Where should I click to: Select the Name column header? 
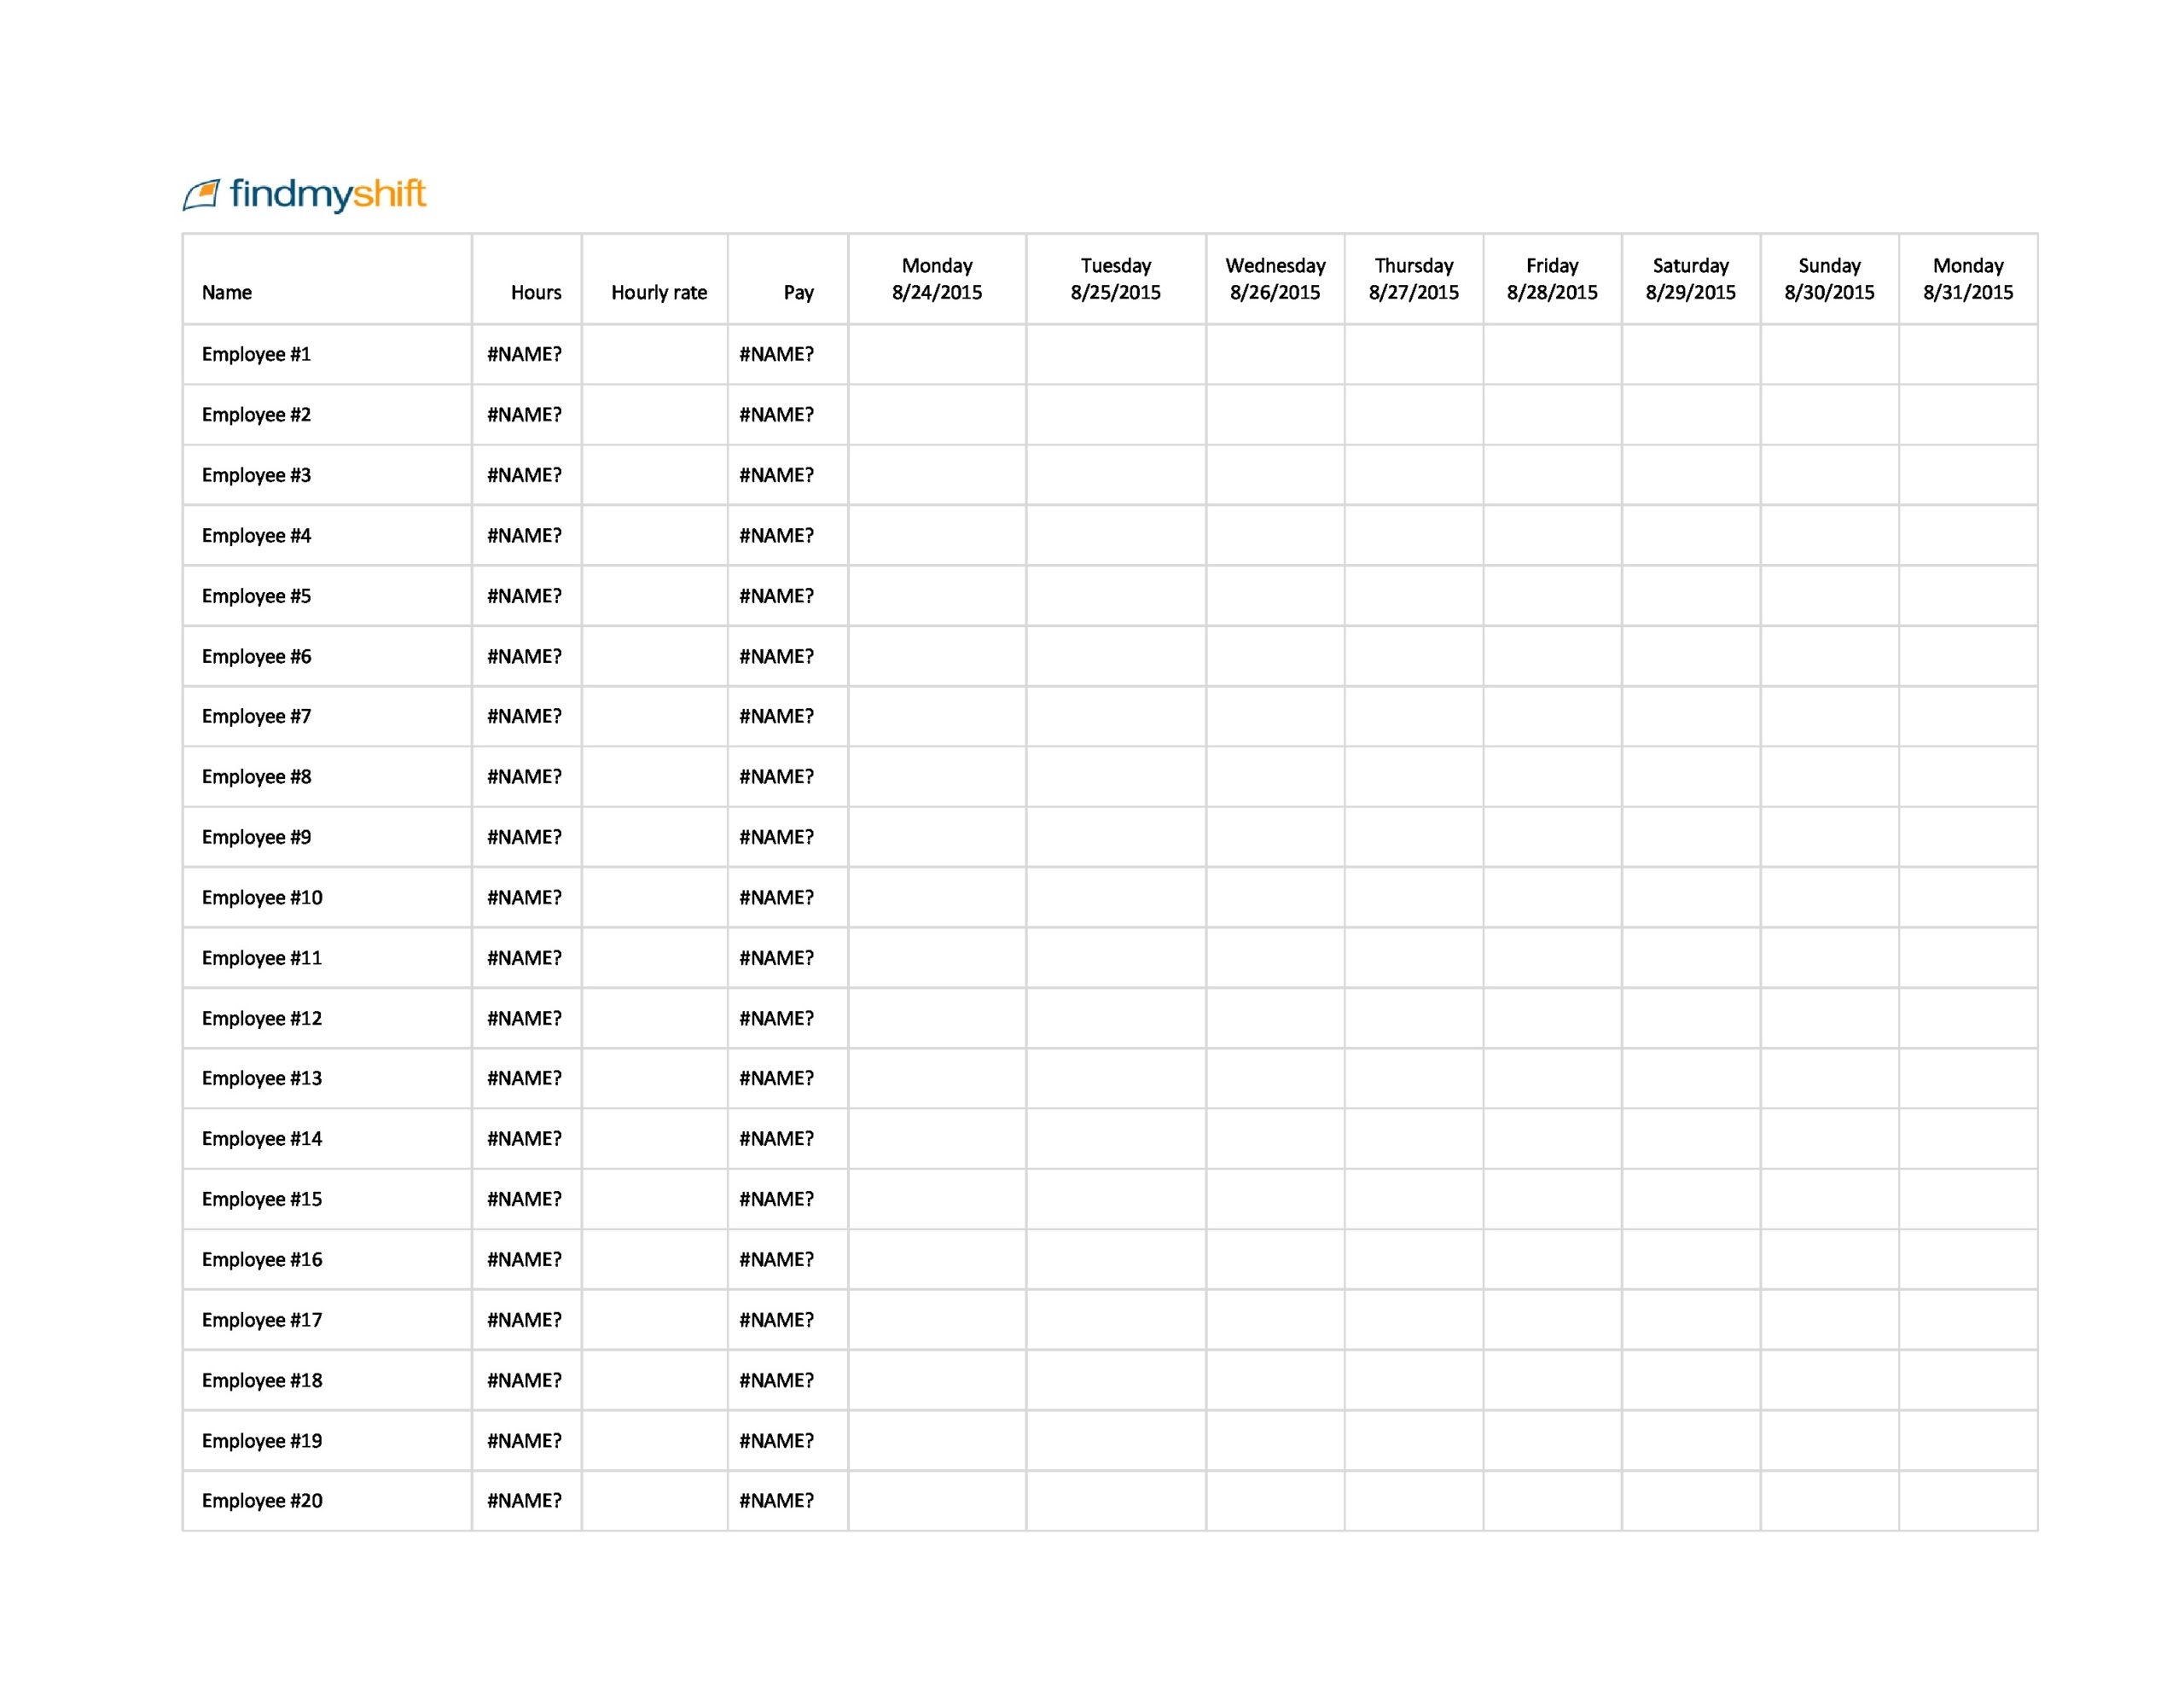(227, 292)
